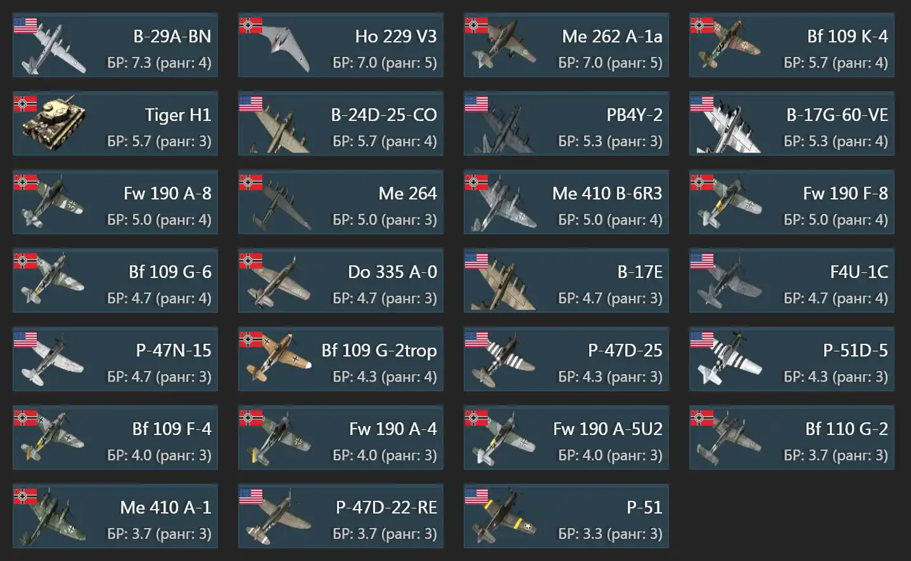
Task: Select the B-24D-25-CO vehicle card
Action: [x=341, y=123]
